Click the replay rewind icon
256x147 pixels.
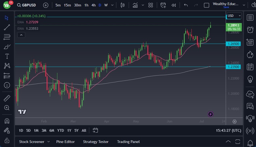pos(174,5)
